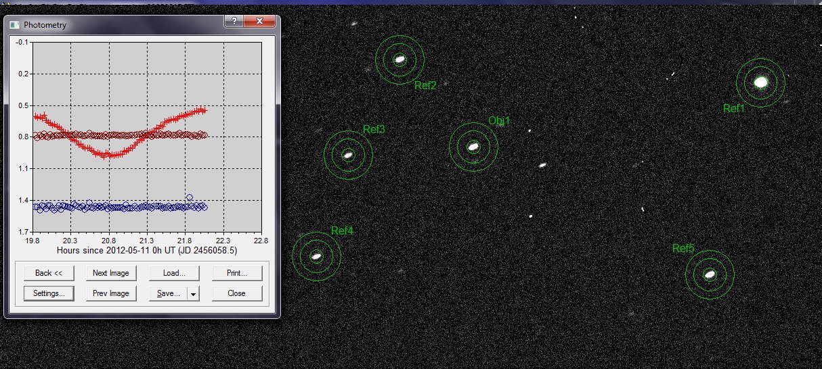Screen dimensions: 822x369
Task: Click the help question mark button
Action: [x=234, y=22]
